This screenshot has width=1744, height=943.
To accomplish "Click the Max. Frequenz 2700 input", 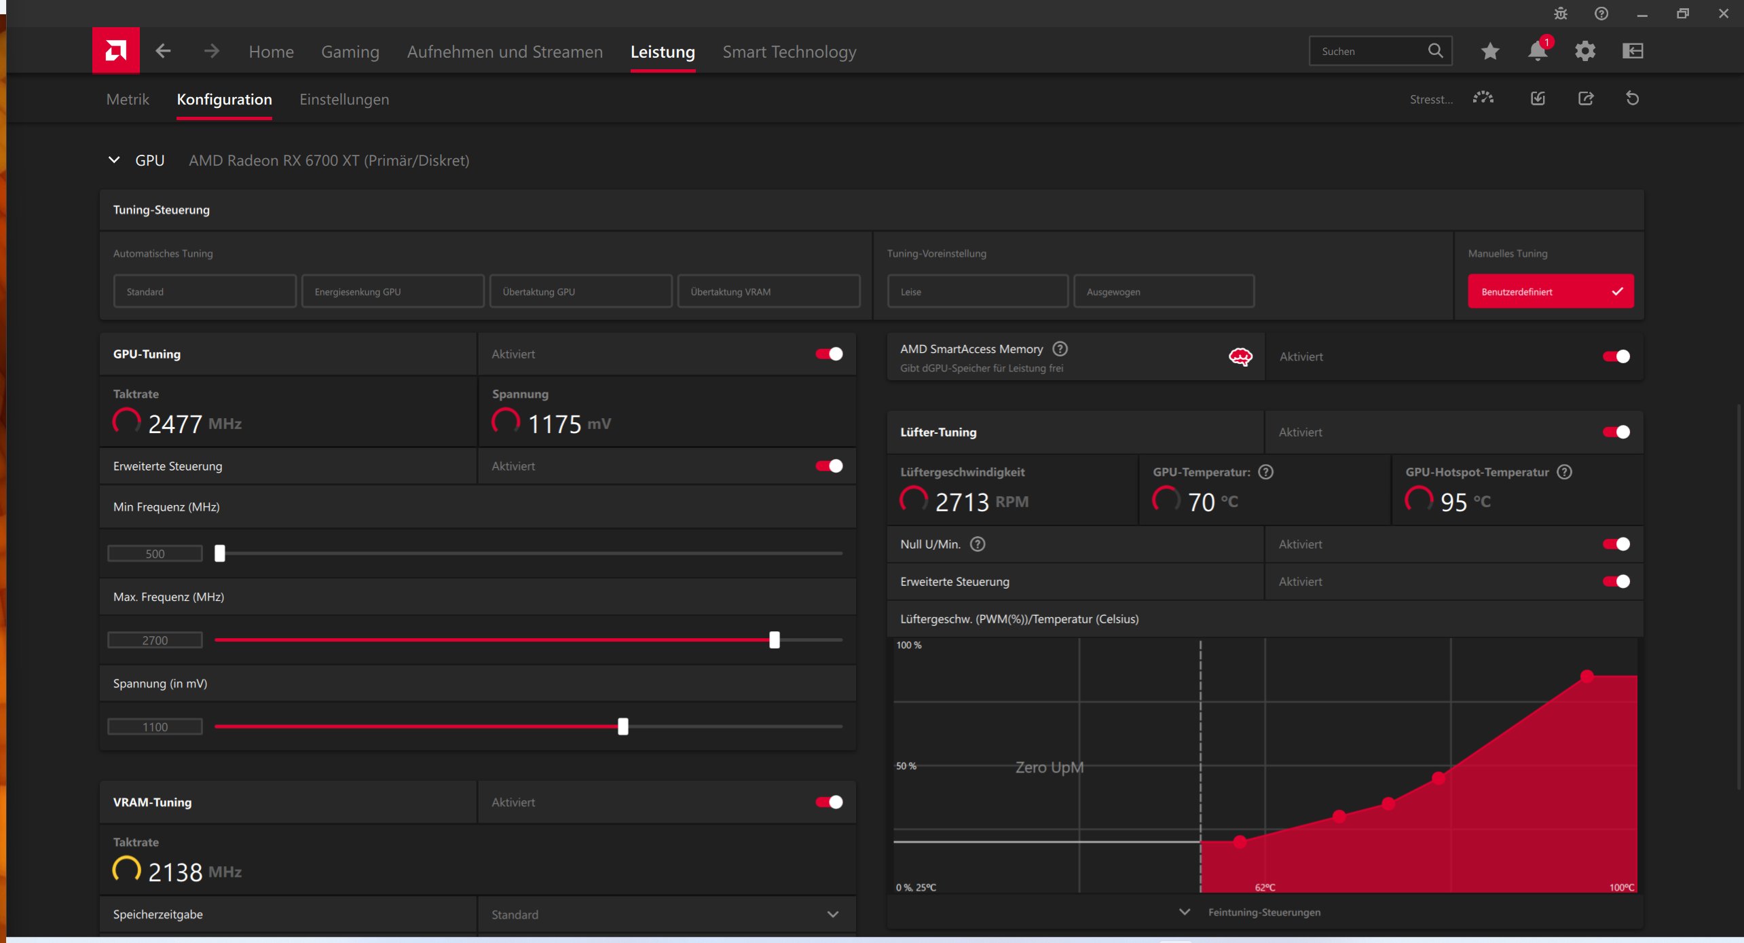I will click(x=155, y=640).
